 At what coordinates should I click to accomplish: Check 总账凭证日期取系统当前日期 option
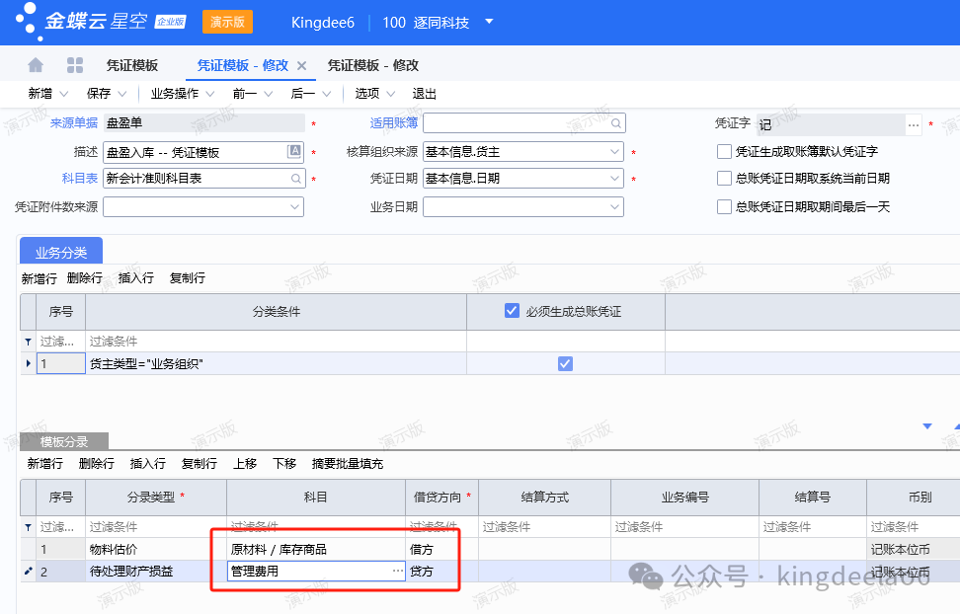pyautogui.click(x=724, y=179)
